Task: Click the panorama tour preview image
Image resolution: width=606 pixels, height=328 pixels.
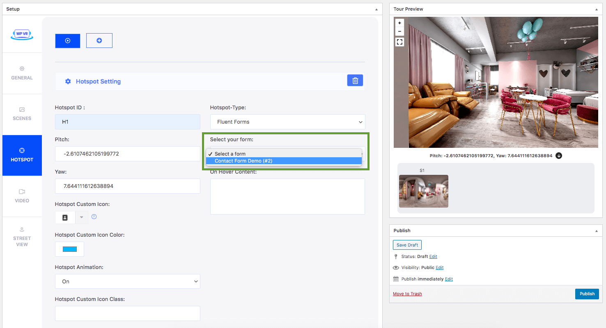Action: coord(496,82)
